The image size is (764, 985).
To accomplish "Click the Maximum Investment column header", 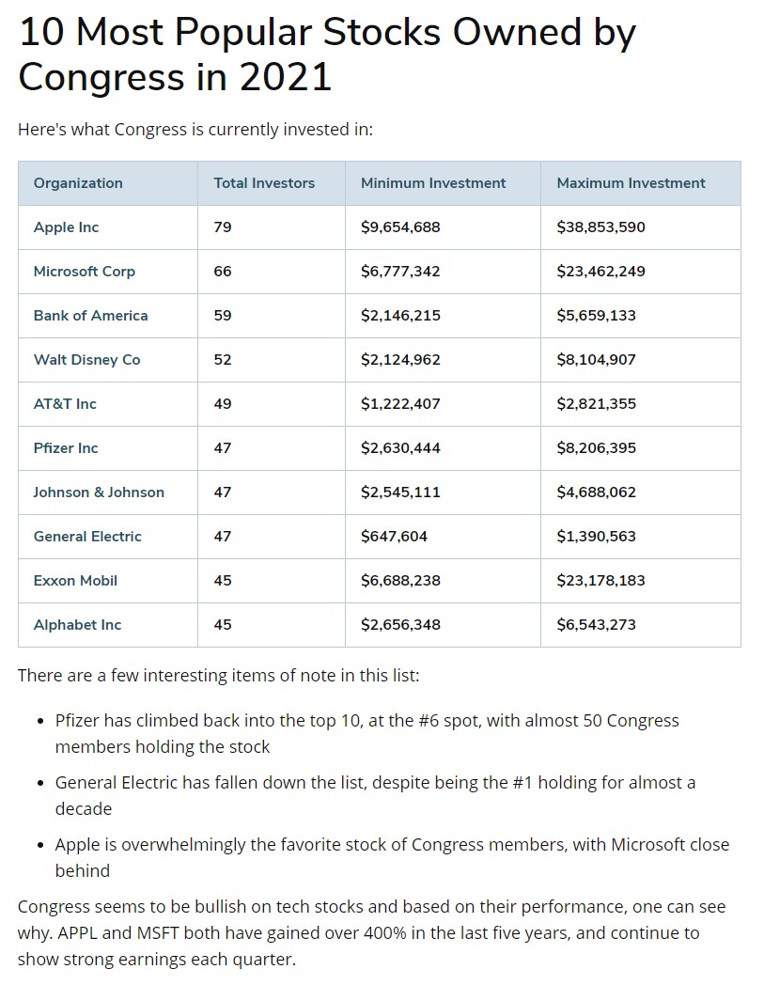I will 631,183.
